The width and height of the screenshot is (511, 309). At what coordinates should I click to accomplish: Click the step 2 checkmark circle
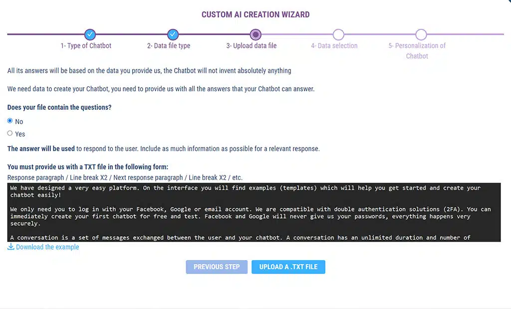pyautogui.click(x=173, y=34)
